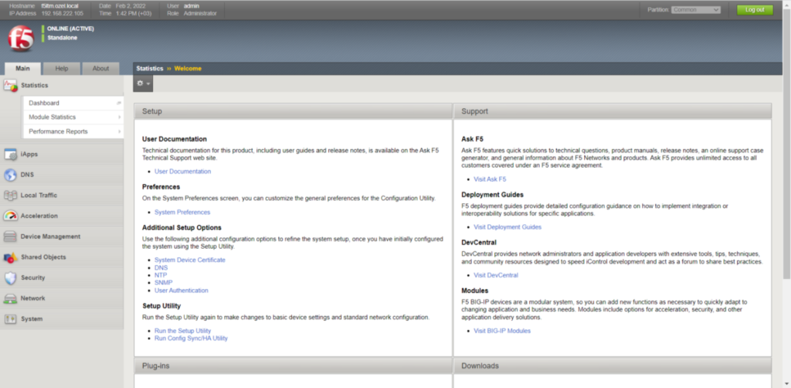The height and width of the screenshot is (388, 791).
Task: Click the IP address 192.168.222.105
Action: tap(62, 14)
